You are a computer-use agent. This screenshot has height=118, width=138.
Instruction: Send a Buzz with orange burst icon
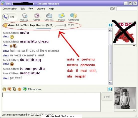click(x=19, y=89)
